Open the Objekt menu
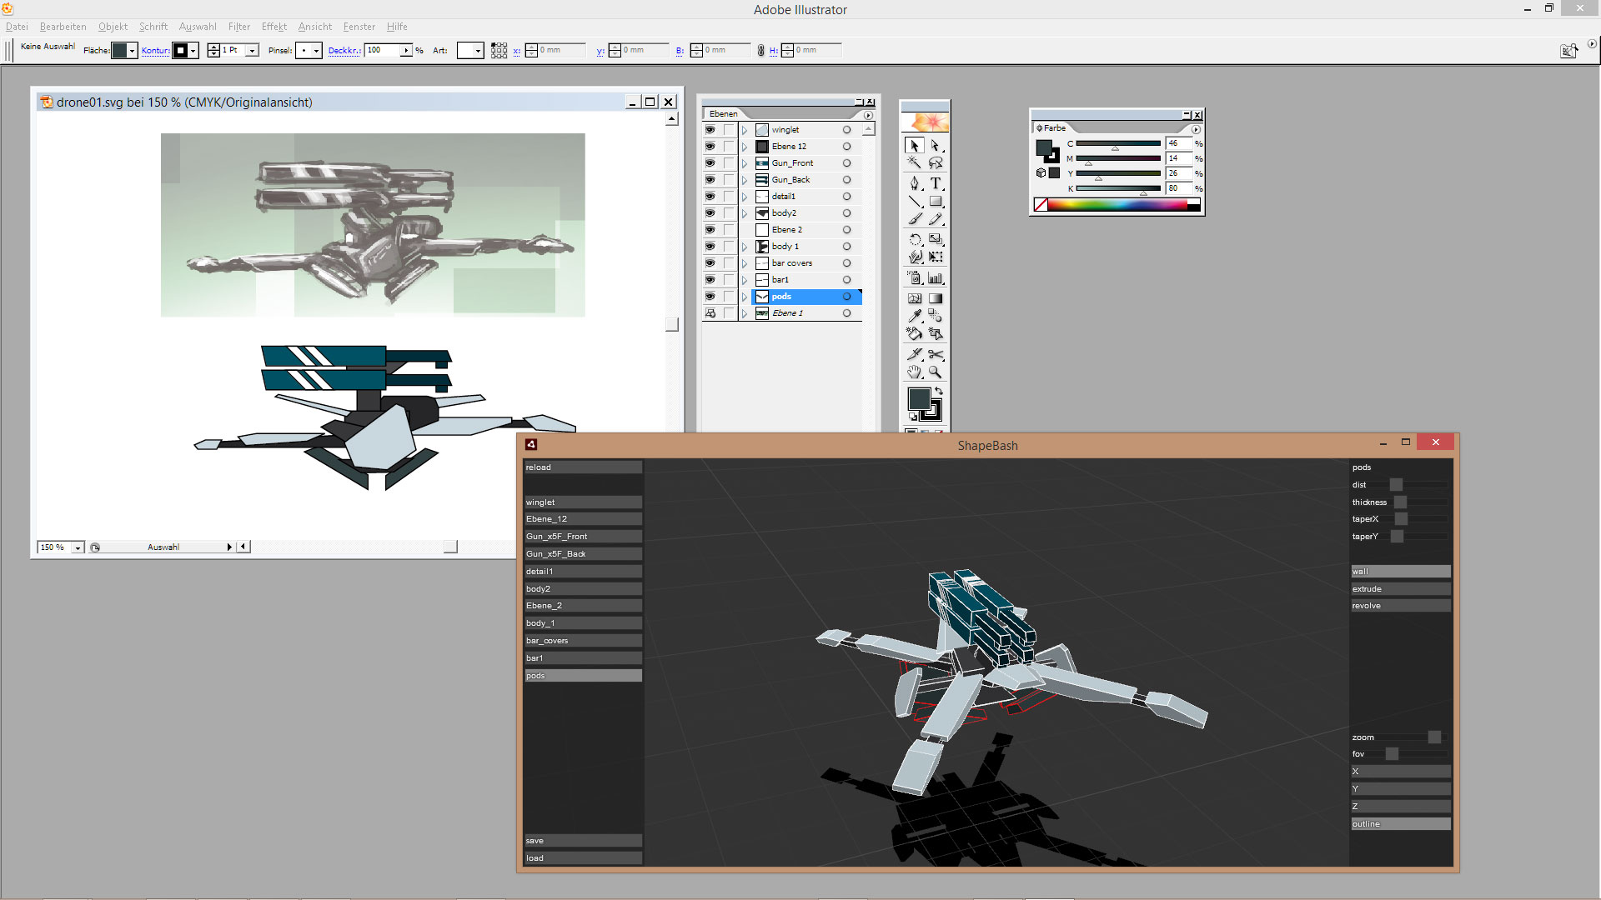 click(x=113, y=27)
